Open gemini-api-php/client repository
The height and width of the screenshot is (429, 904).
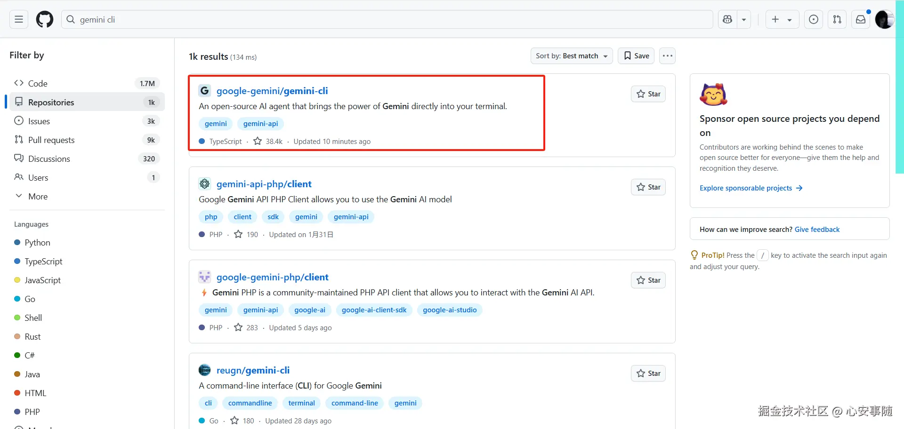[264, 184]
